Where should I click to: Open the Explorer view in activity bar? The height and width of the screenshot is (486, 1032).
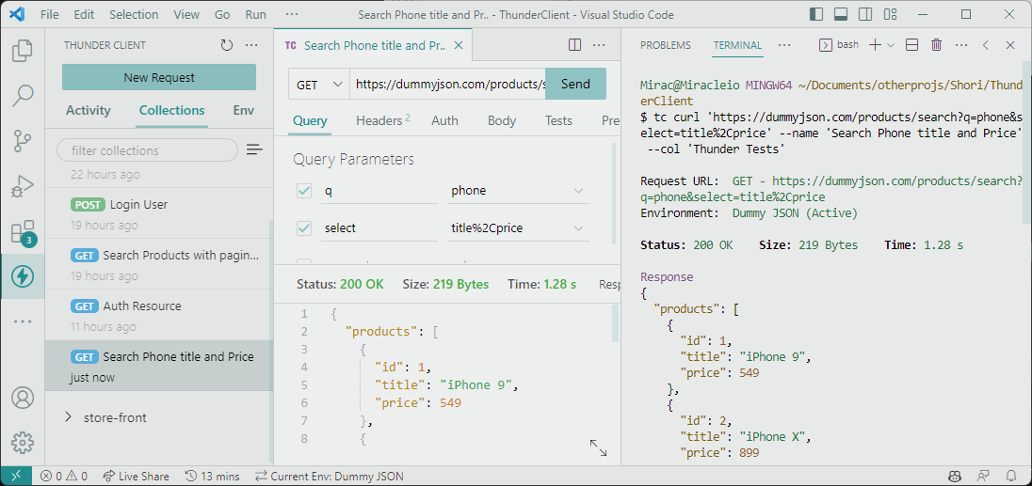tap(23, 51)
